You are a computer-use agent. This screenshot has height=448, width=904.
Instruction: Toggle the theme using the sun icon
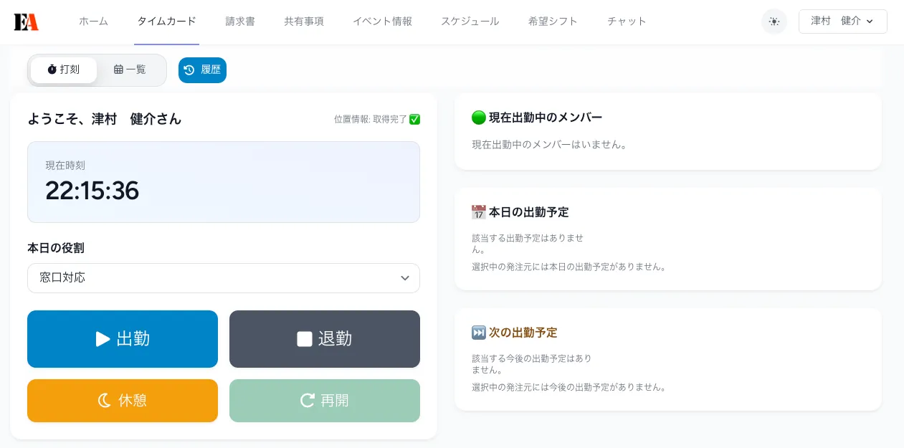pos(774,22)
